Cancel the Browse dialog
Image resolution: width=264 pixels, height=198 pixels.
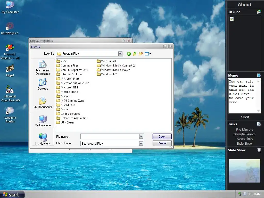(x=162, y=143)
